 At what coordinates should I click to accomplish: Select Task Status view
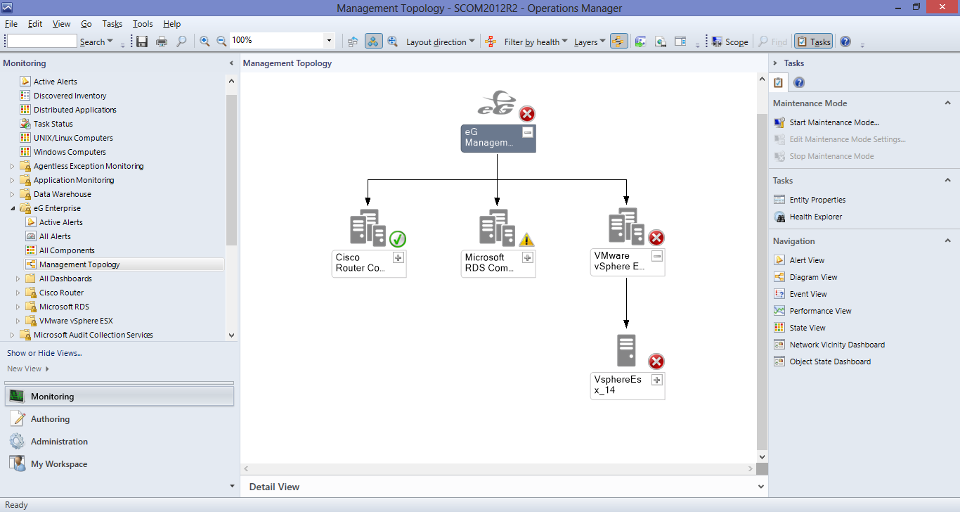pos(53,124)
